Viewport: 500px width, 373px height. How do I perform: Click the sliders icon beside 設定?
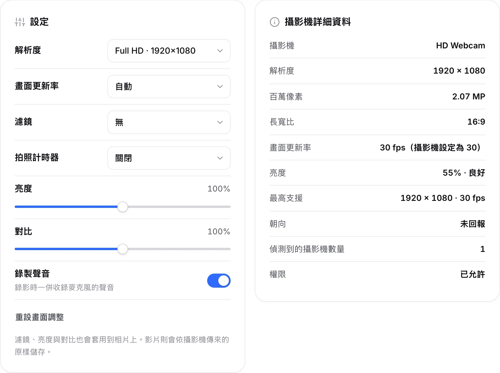(x=20, y=22)
